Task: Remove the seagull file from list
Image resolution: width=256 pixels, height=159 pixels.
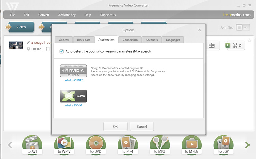Action: [x=249, y=40]
